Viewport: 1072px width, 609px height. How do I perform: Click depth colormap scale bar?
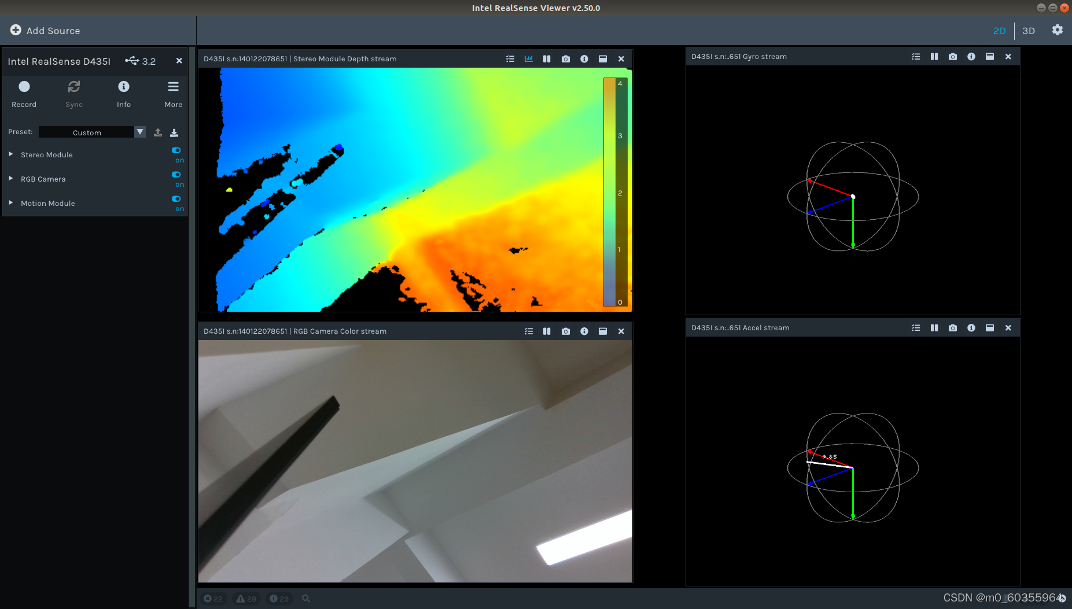[616, 192]
